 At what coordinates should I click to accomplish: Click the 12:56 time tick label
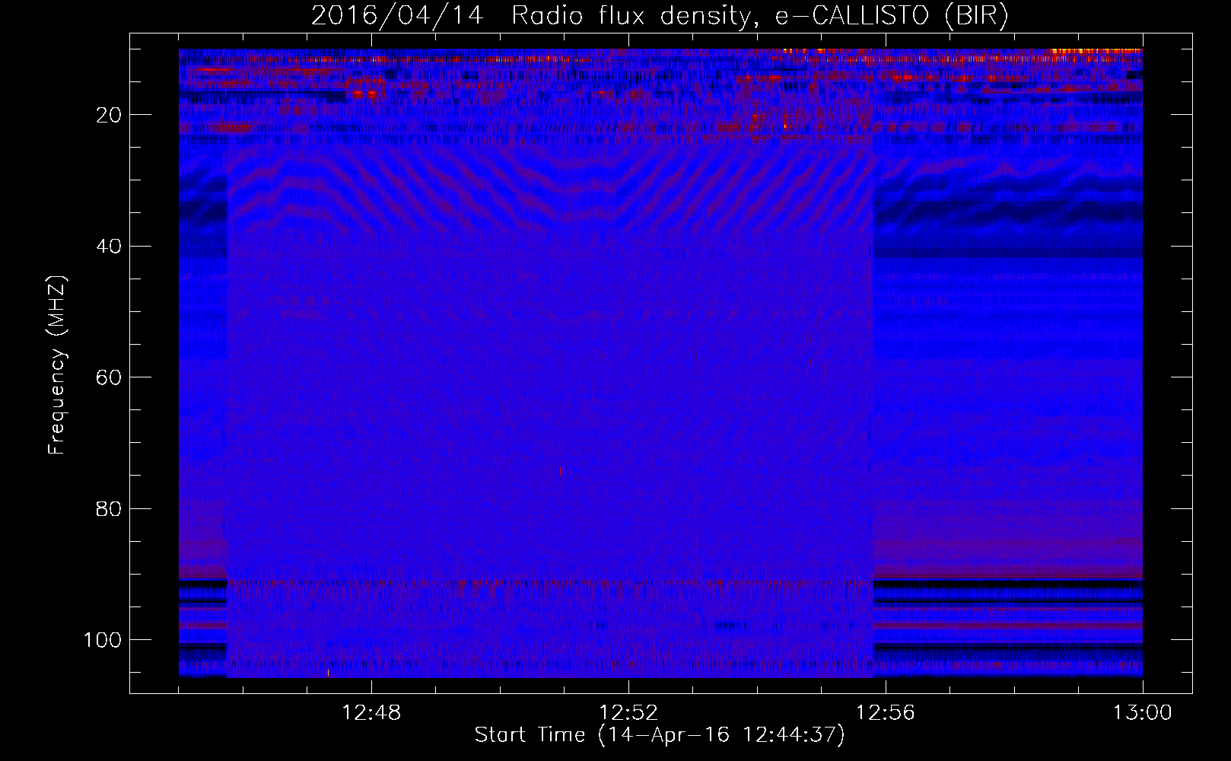pyautogui.click(x=886, y=713)
